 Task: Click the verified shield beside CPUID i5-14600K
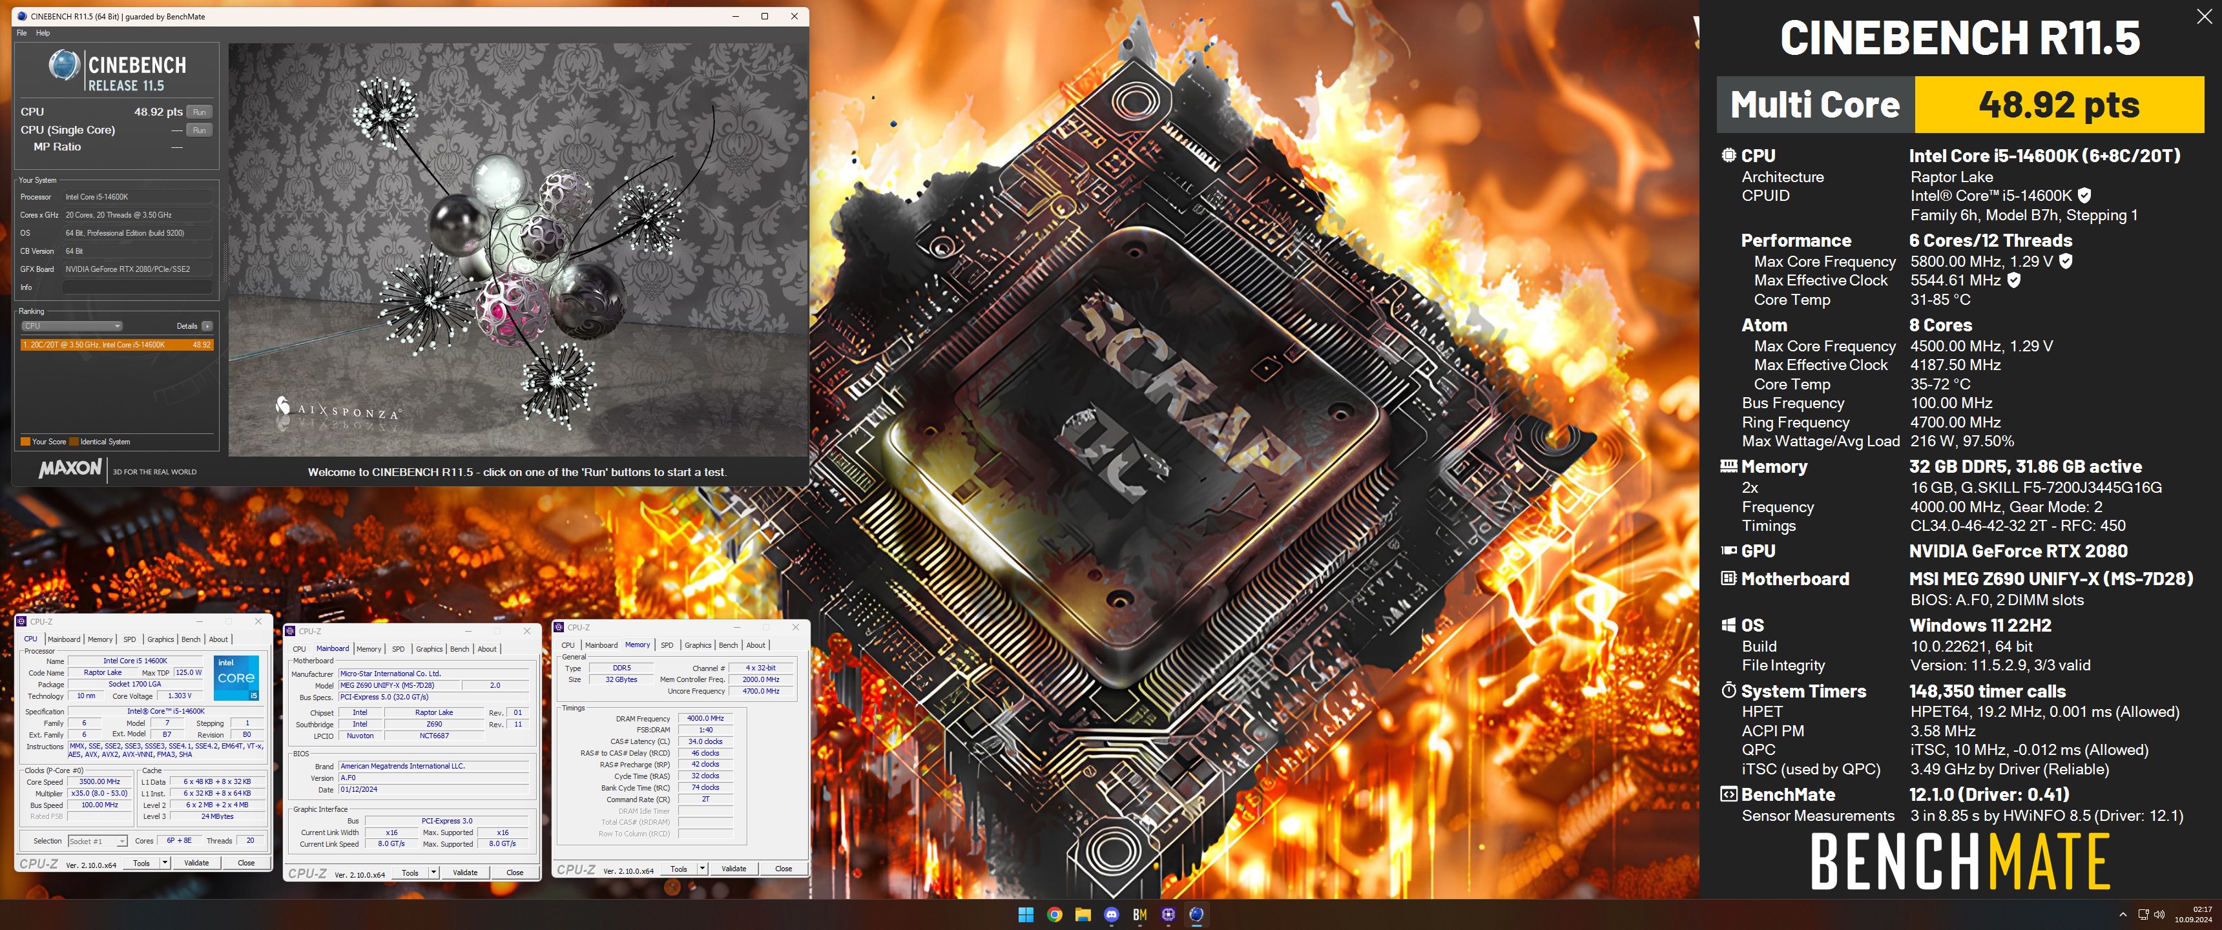pos(2084,195)
